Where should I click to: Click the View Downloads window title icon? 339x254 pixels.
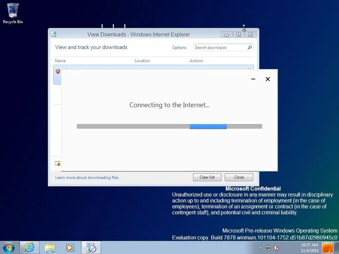[54, 34]
